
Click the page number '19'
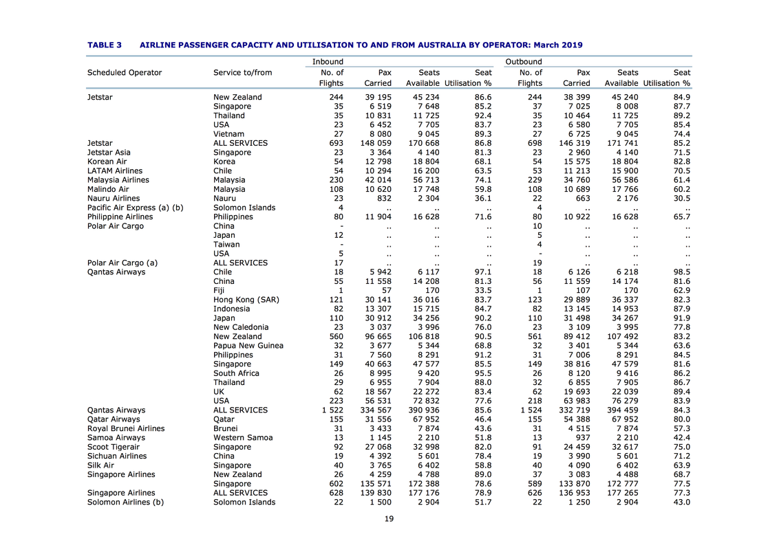pos(389,519)
